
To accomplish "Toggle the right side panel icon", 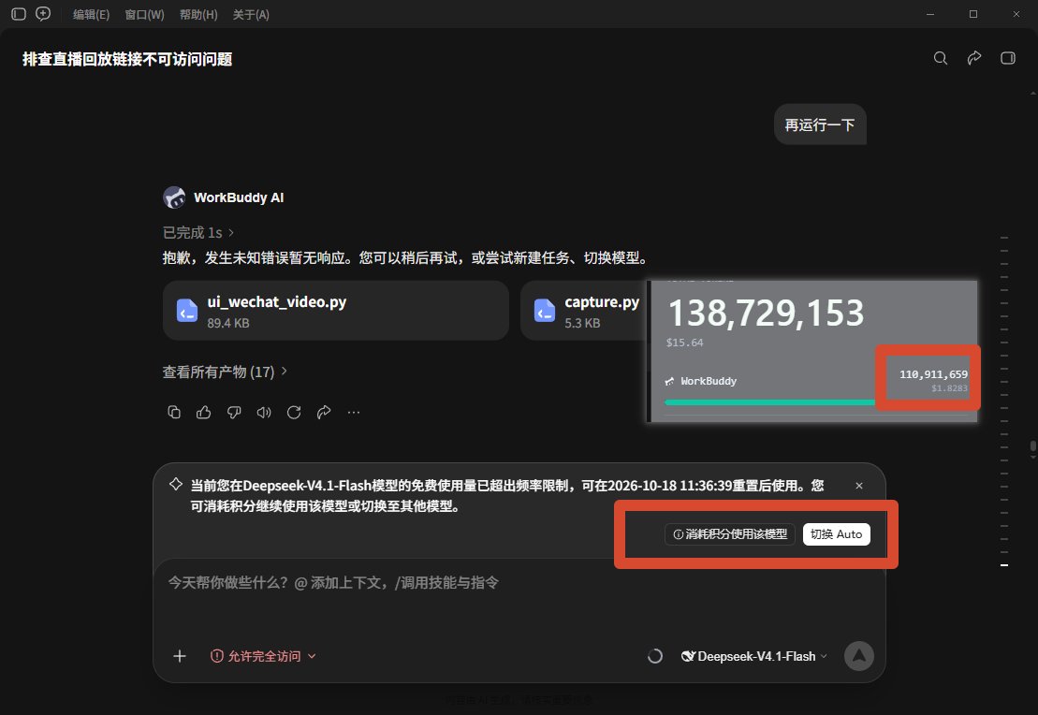I will (1007, 58).
